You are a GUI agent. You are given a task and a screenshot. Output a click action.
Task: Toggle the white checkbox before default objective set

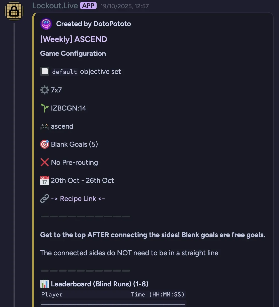(44, 71)
